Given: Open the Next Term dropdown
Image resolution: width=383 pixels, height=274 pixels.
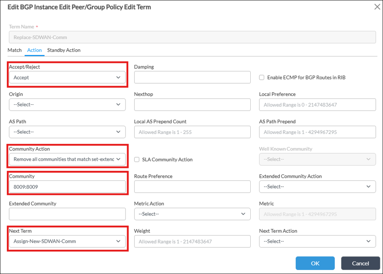Looking at the screenshot, I should (67, 241).
